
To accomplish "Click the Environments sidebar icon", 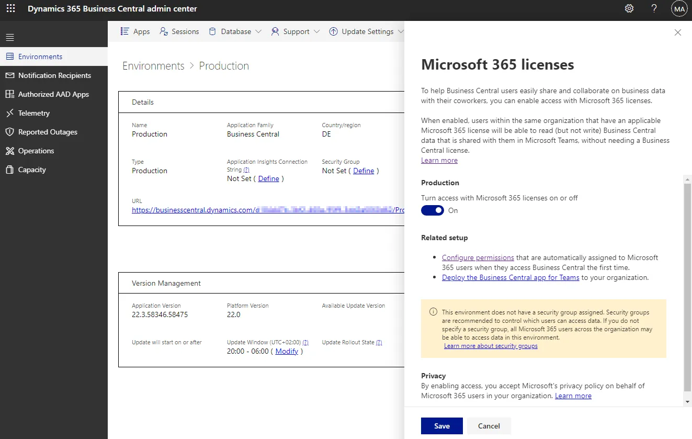I will click(x=9, y=57).
